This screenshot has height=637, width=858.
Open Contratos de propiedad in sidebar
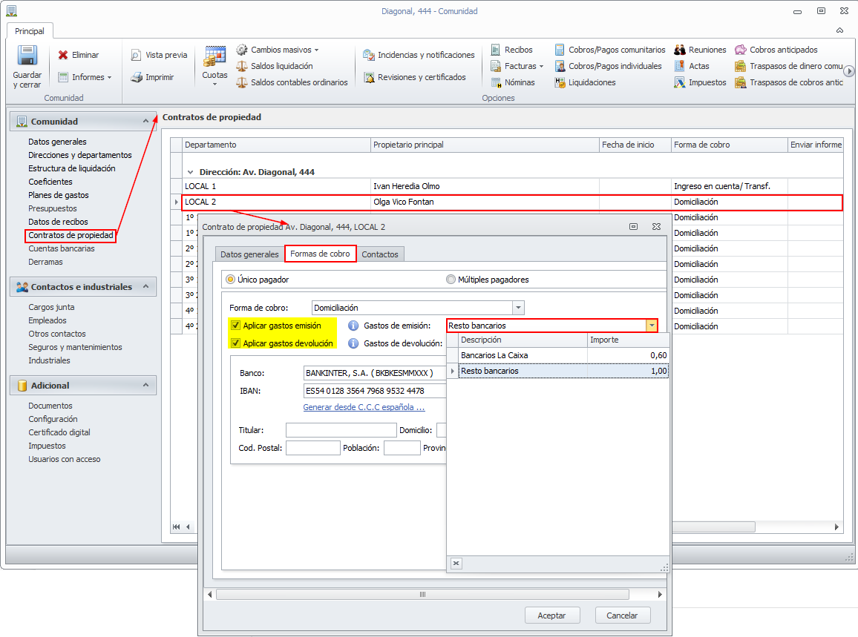tap(71, 236)
